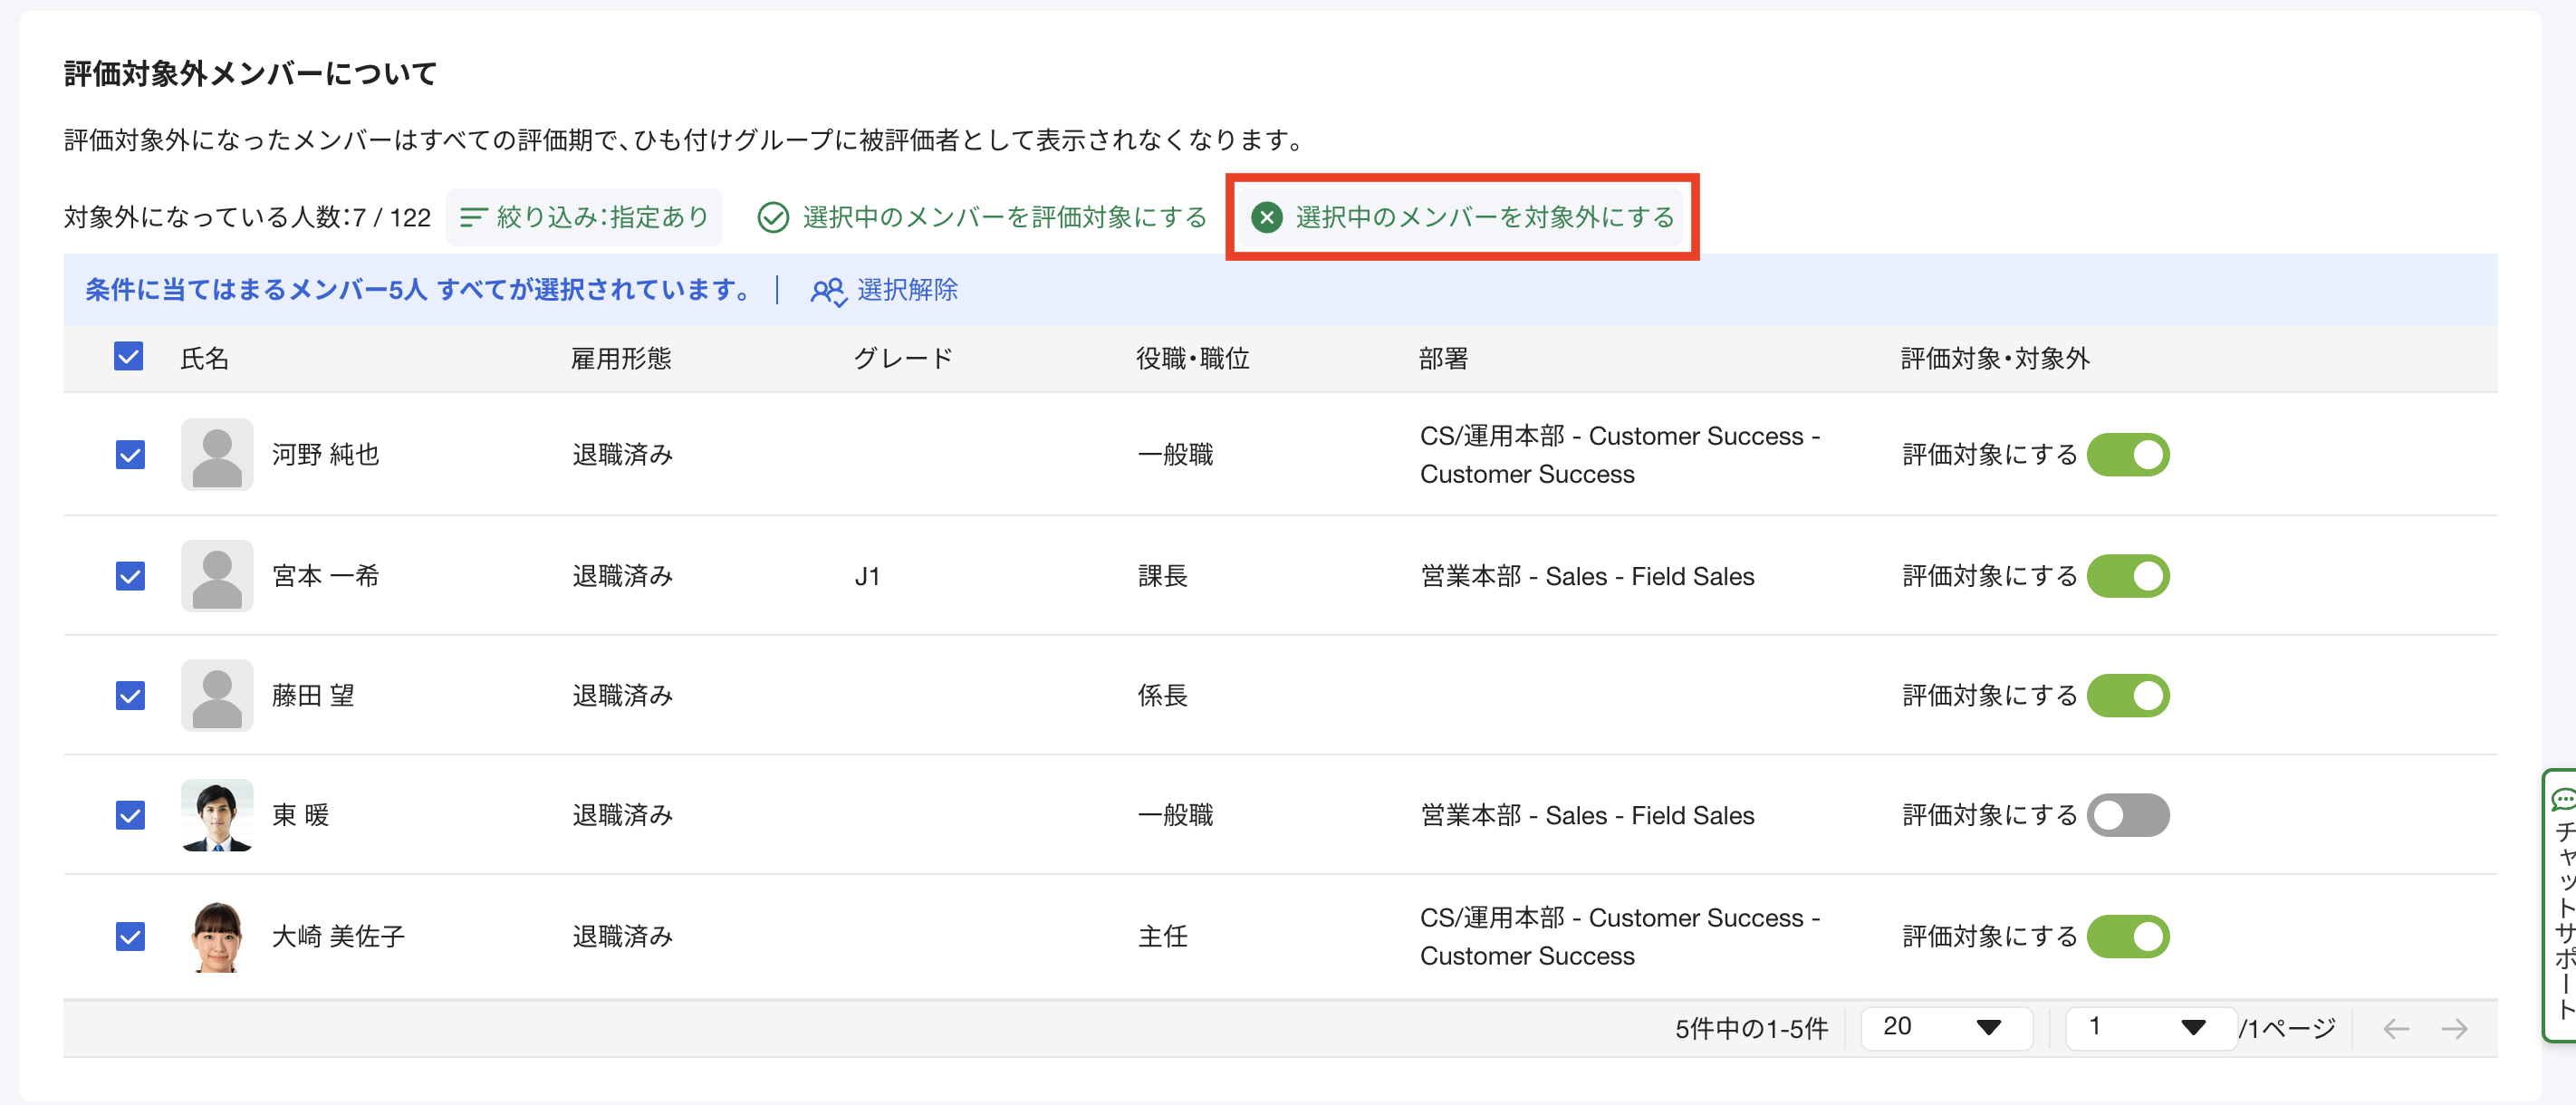Viewport: 2576px width, 1105px height.
Task: Turn off 評価対象にする toggle for 藤田 望
Action: [x=2127, y=695]
